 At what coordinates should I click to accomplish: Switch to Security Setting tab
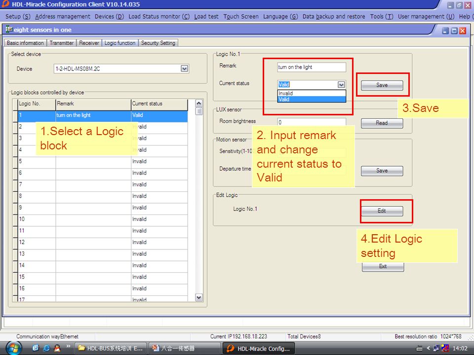(x=158, y=43)
